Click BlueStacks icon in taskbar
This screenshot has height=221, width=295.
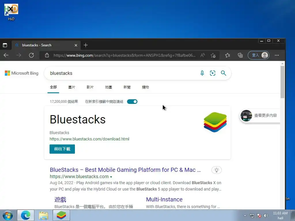[x=61, y=215]
